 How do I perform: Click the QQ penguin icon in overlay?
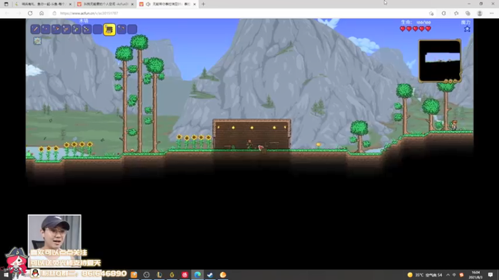pyautogui.click(x=36, y=273)
